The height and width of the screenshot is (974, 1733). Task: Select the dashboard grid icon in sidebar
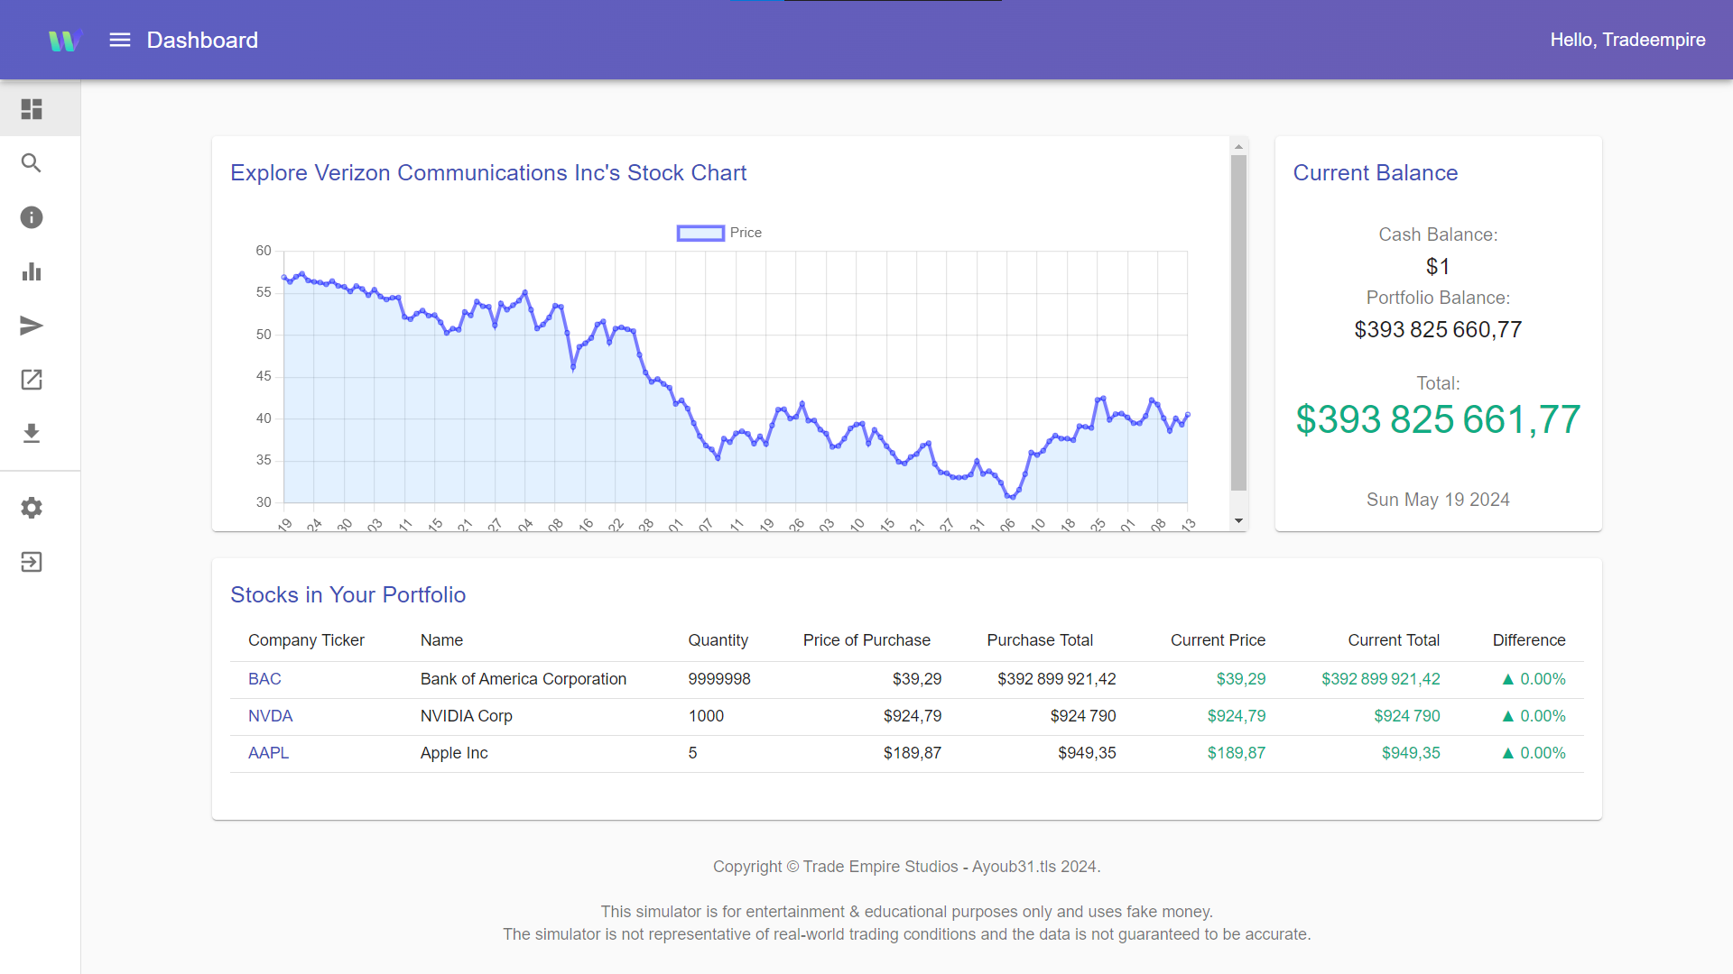tap(32, 109)
